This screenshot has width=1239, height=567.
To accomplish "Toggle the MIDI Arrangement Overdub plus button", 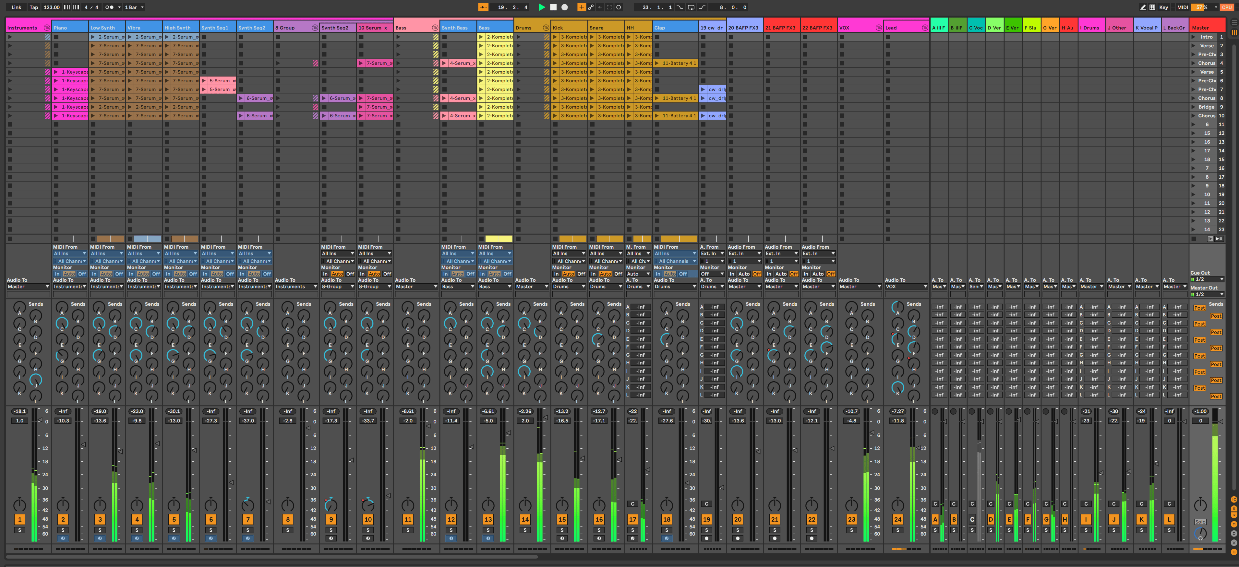I will tap(581, 7).
